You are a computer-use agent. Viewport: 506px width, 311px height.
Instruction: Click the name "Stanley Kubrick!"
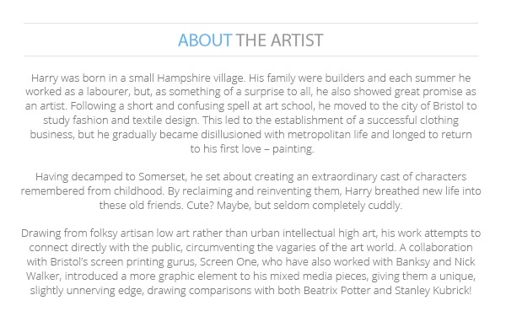click(433, 291)
